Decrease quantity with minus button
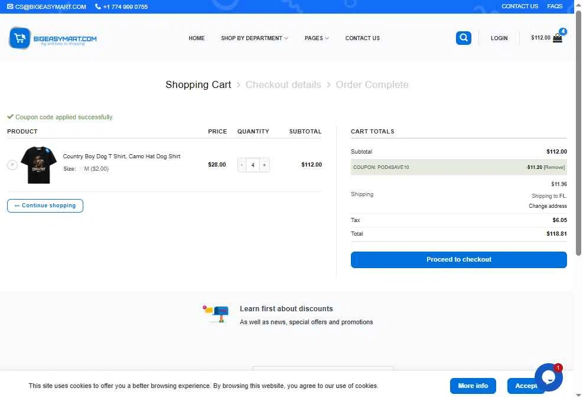The image size is (583, 401). pyautogui.click(x=242, y=165)
